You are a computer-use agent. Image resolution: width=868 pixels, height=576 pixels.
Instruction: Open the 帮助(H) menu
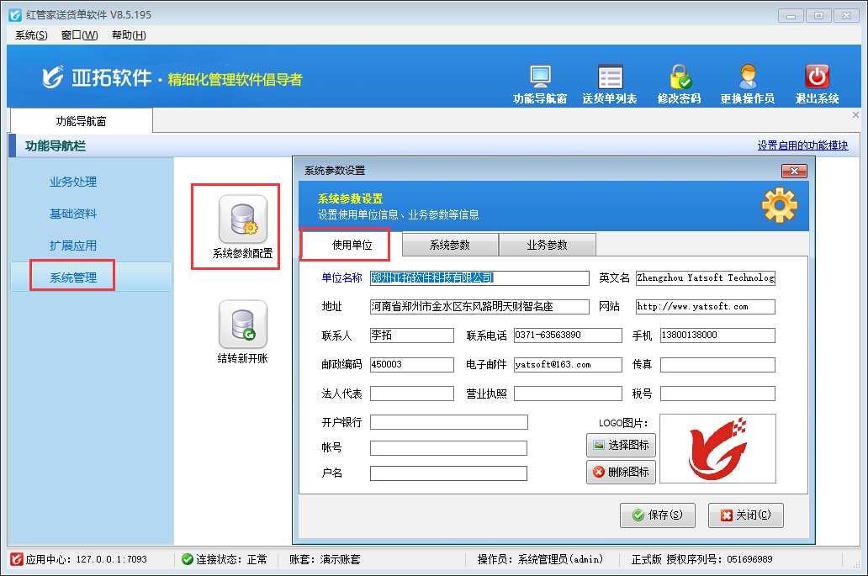click(129, 35)
